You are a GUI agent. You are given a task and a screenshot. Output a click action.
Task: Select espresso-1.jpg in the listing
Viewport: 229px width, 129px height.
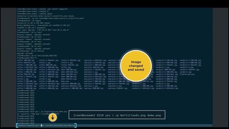coord(91,72)
